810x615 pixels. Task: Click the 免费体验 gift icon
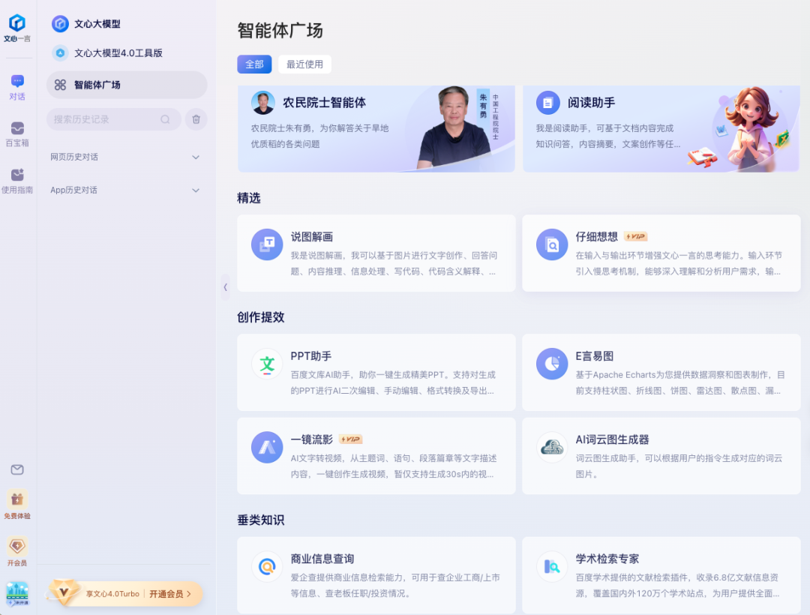click(x=17, y=499)
